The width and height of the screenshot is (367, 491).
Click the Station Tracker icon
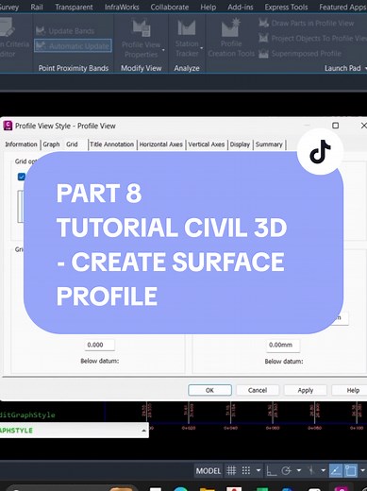(x=187, y=27)
